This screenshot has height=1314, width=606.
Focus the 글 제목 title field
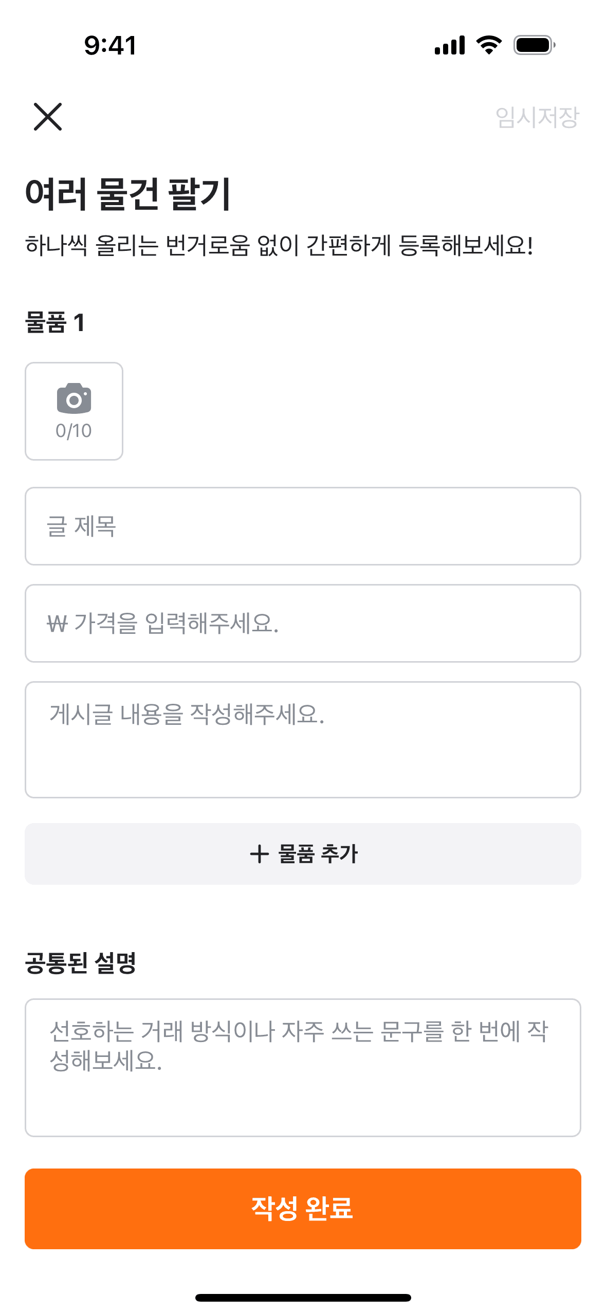[303, 526]
